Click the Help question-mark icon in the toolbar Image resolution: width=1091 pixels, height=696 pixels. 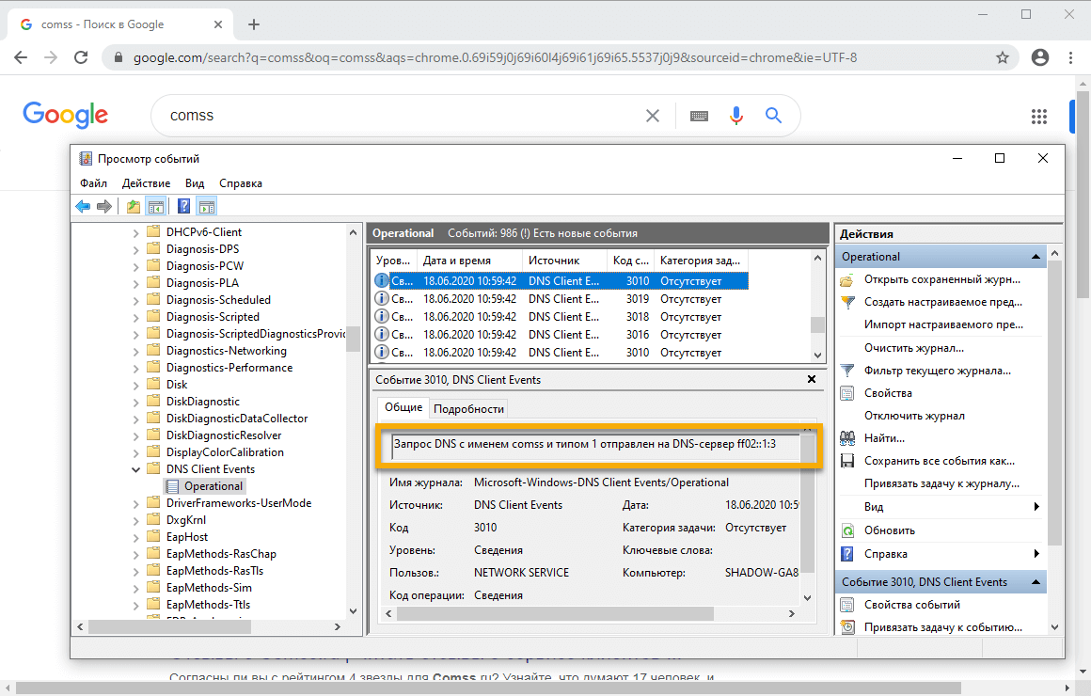pos(182,206)
